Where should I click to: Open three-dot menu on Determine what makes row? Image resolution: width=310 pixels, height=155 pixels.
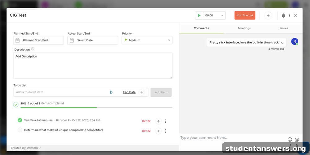click(x=166, y=131)
